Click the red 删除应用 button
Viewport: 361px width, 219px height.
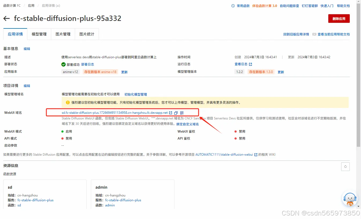tap(339, 19)
